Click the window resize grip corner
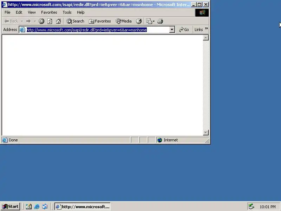Image resolution: width=281 pixels, height=211 pixels. point(207,141)
